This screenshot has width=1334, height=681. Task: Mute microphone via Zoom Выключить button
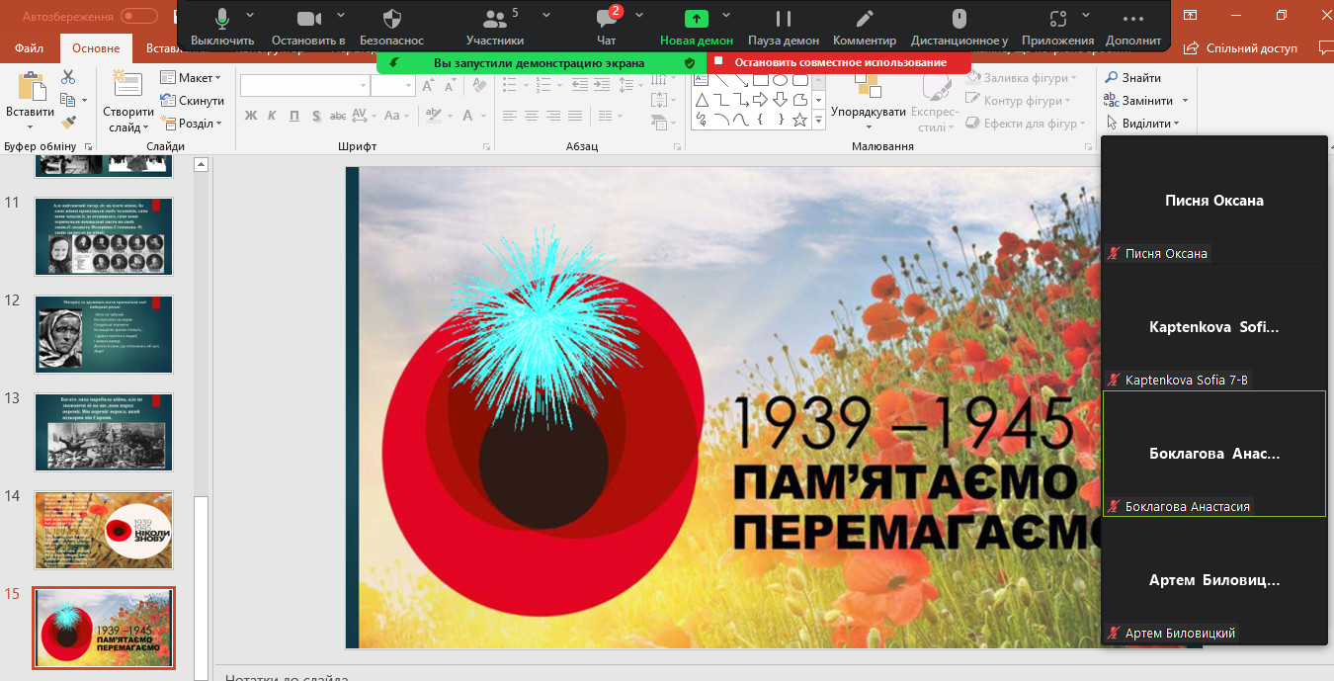[222, 27]
